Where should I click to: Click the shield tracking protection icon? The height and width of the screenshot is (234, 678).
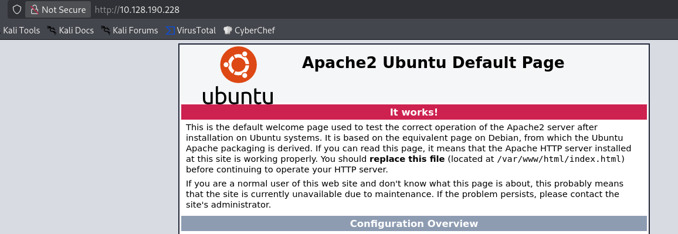point(16,9)
